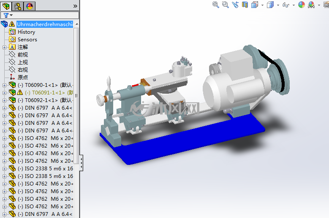The image size is (329, 218).
Task: Toggle the Section View tool
Action: [x=245, y=4]
